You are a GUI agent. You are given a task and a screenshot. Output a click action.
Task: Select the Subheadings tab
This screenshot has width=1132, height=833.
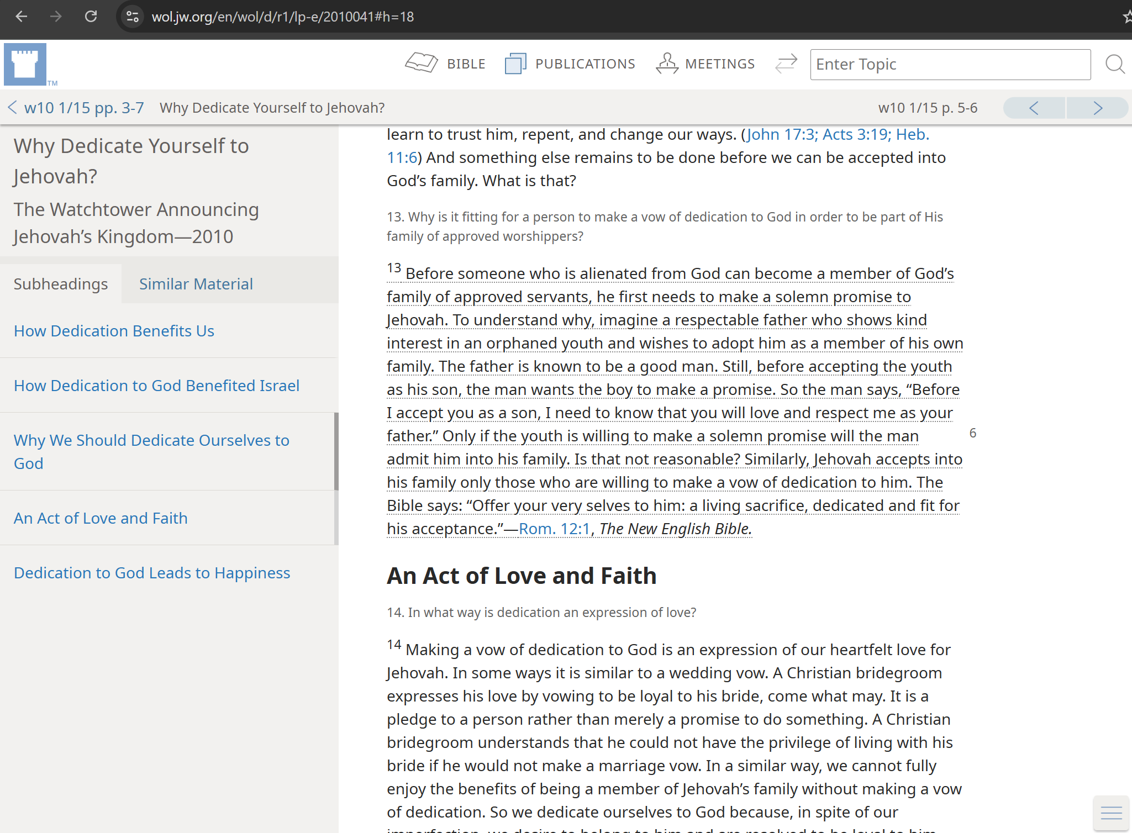(61, 284)
